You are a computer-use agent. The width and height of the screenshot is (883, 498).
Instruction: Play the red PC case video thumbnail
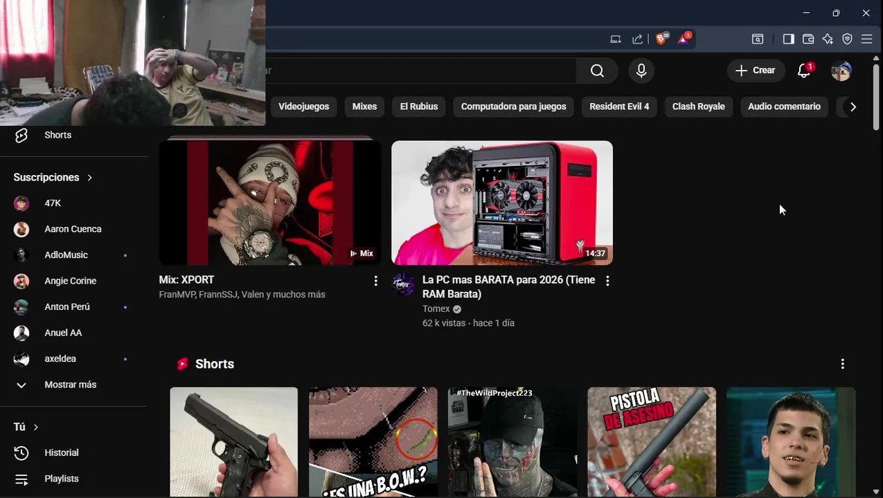point(502,203)
